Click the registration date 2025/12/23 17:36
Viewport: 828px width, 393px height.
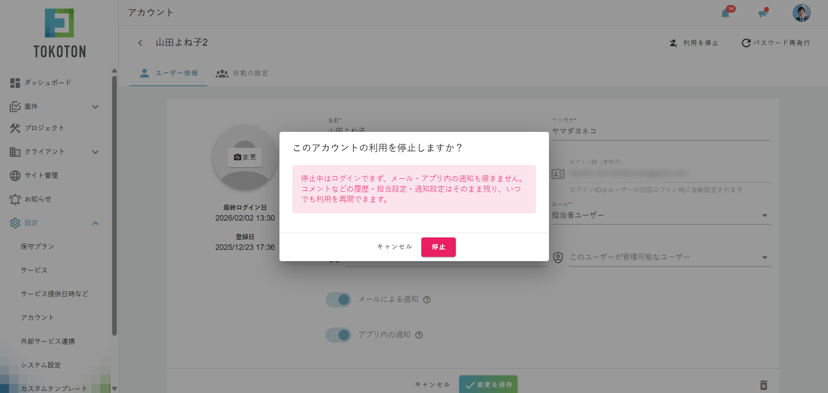tap(245, 247)
